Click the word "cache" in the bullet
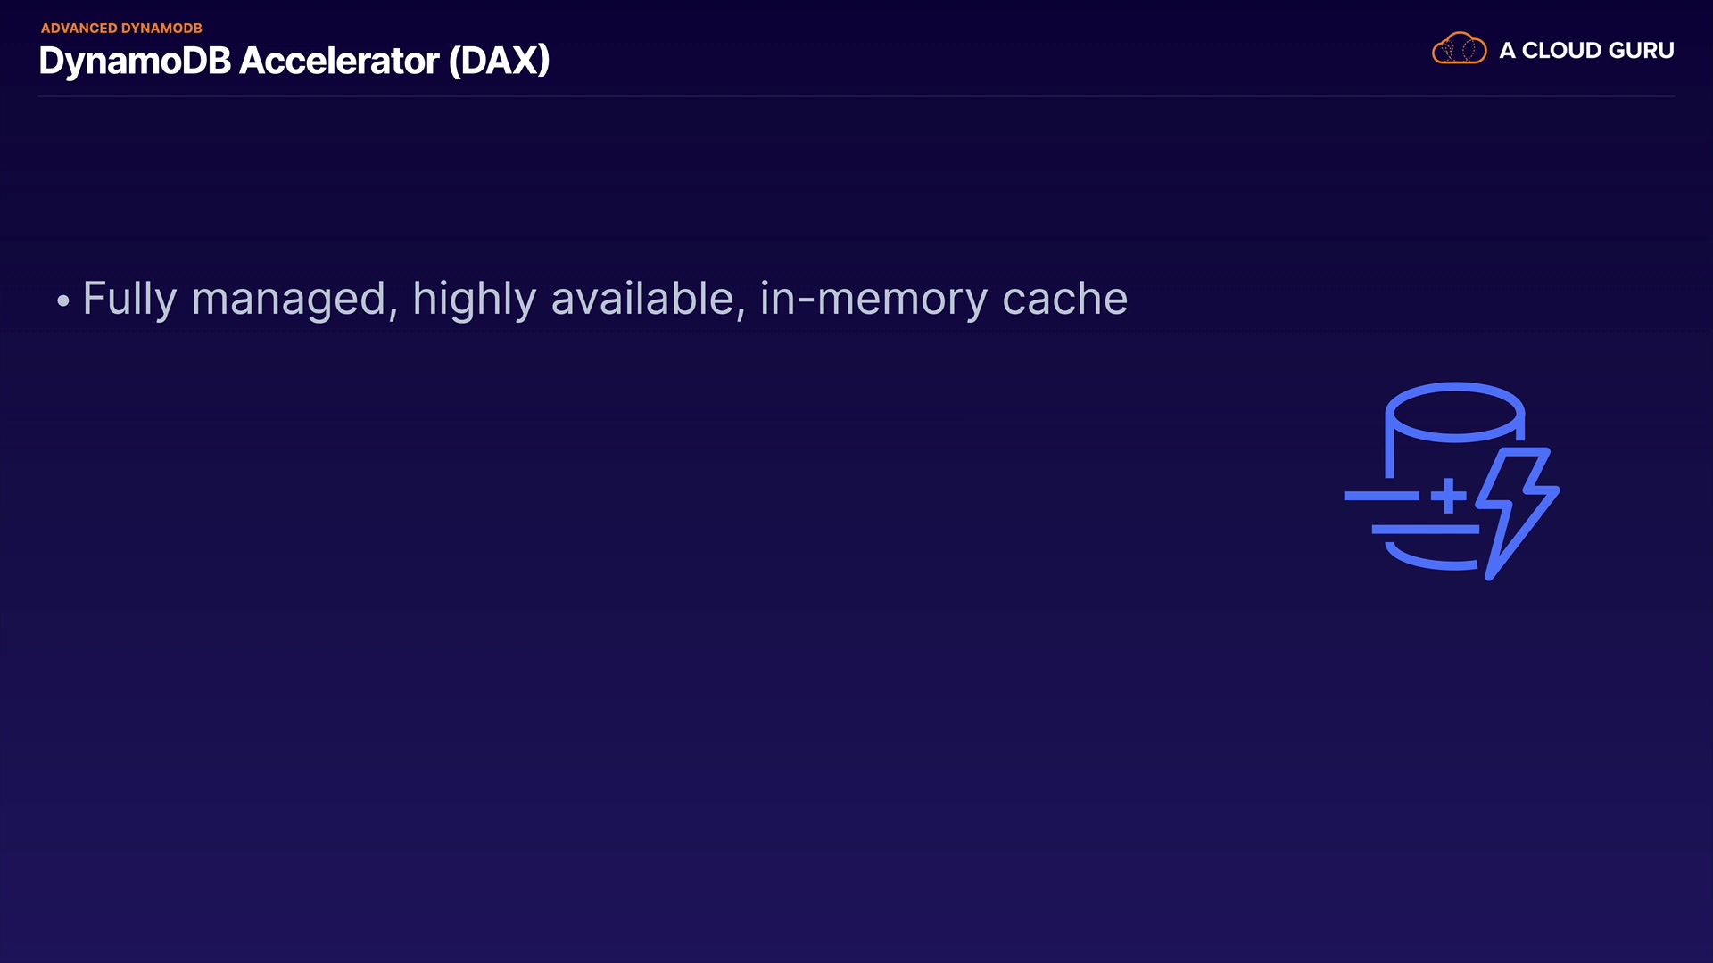This screenshot has height=963, width=1713. [x=1064, y=299]
